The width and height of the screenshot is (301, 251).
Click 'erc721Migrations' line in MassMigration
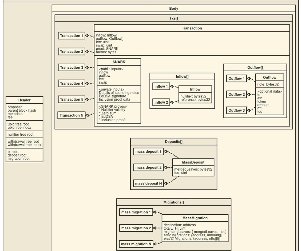point(192,239)
